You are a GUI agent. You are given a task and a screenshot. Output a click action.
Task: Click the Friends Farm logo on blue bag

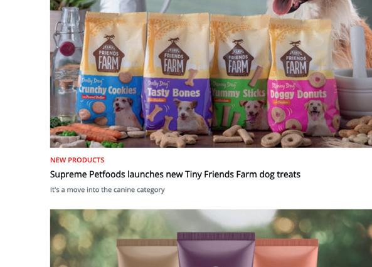(x=109, y=56)
